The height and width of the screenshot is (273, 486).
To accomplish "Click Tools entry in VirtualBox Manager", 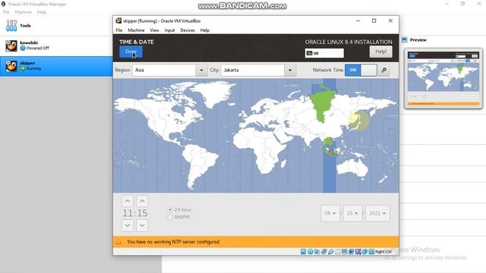I will point(56,26).
